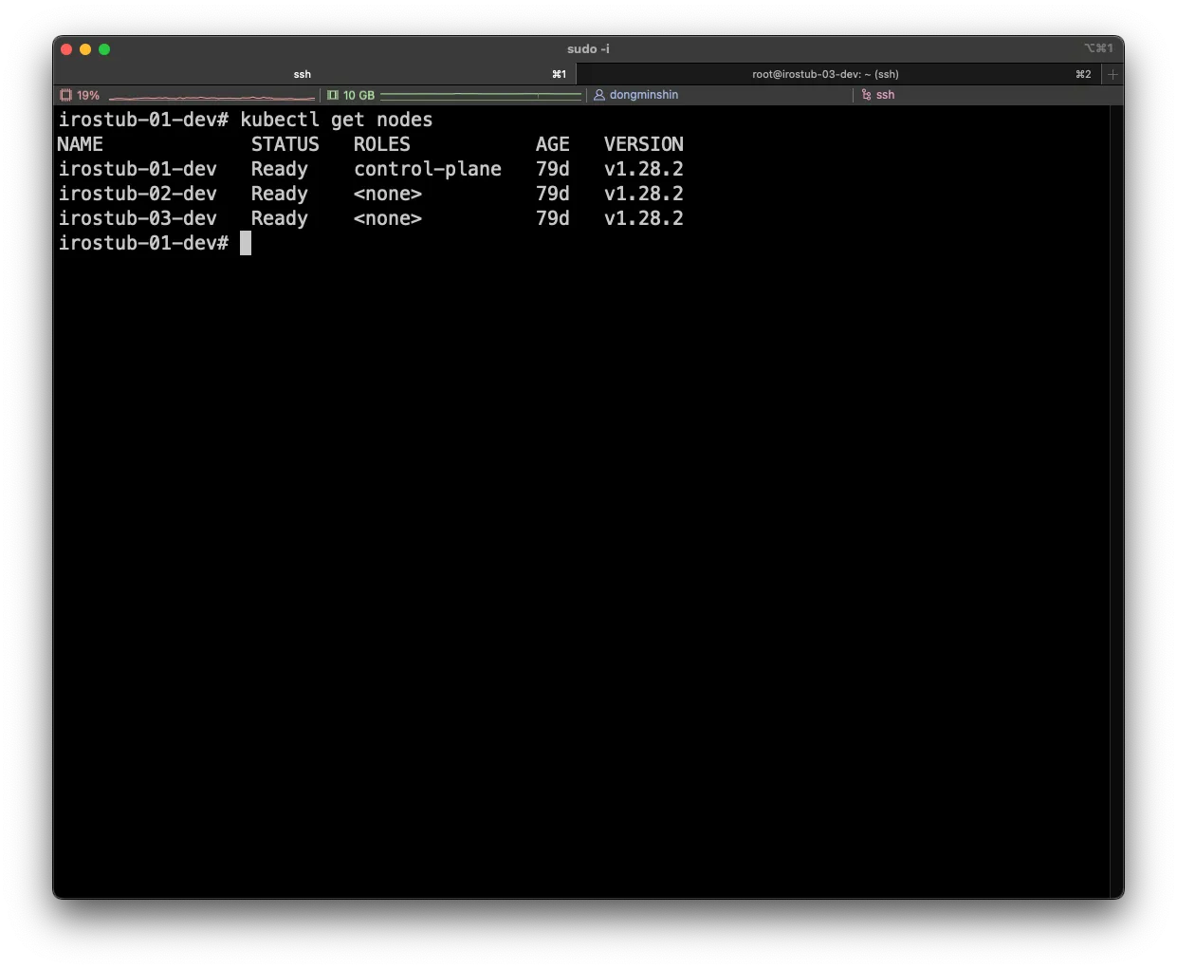
Task: Click the sudo -i window title
Action: pyautogui.click(x=588, y=49)
